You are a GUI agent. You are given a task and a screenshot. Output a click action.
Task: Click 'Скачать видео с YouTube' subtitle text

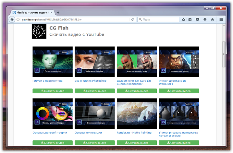77,34
